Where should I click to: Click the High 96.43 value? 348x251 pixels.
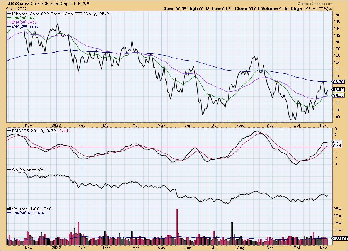199,8
